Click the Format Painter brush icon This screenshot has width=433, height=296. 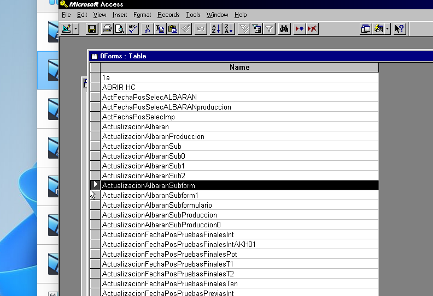point(185,29)
